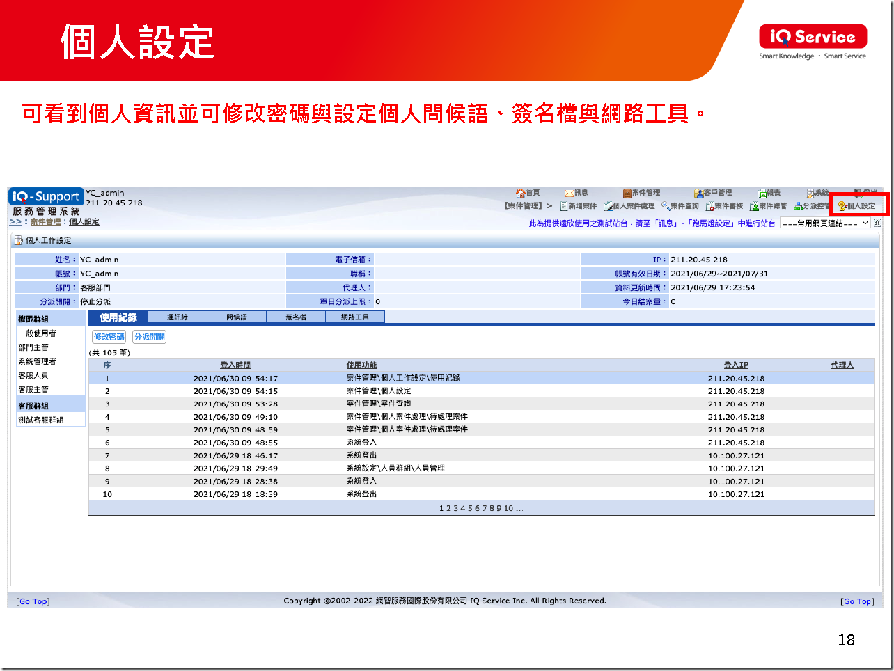
Task: Switch to the 簽名檔 tab
Action: 296,317
